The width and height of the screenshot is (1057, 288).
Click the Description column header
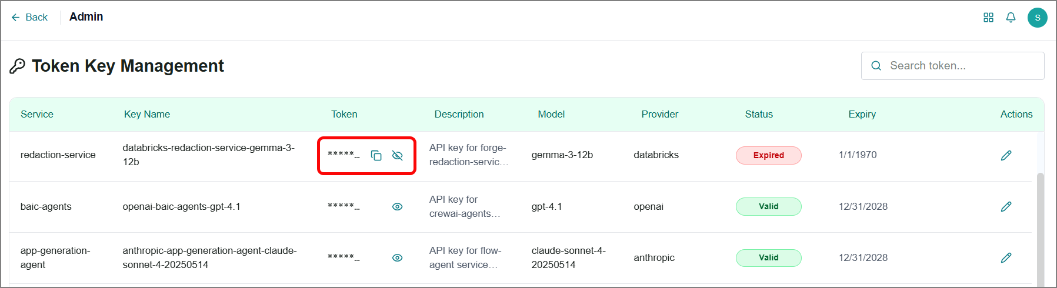coord(459,114)
